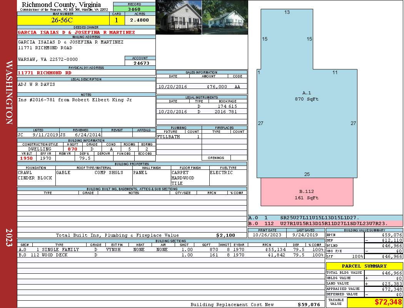Select deeded owner GARCIA ISAIAS D name
The width and height of the screenshot is (404, 308).
tap(77, 32)
